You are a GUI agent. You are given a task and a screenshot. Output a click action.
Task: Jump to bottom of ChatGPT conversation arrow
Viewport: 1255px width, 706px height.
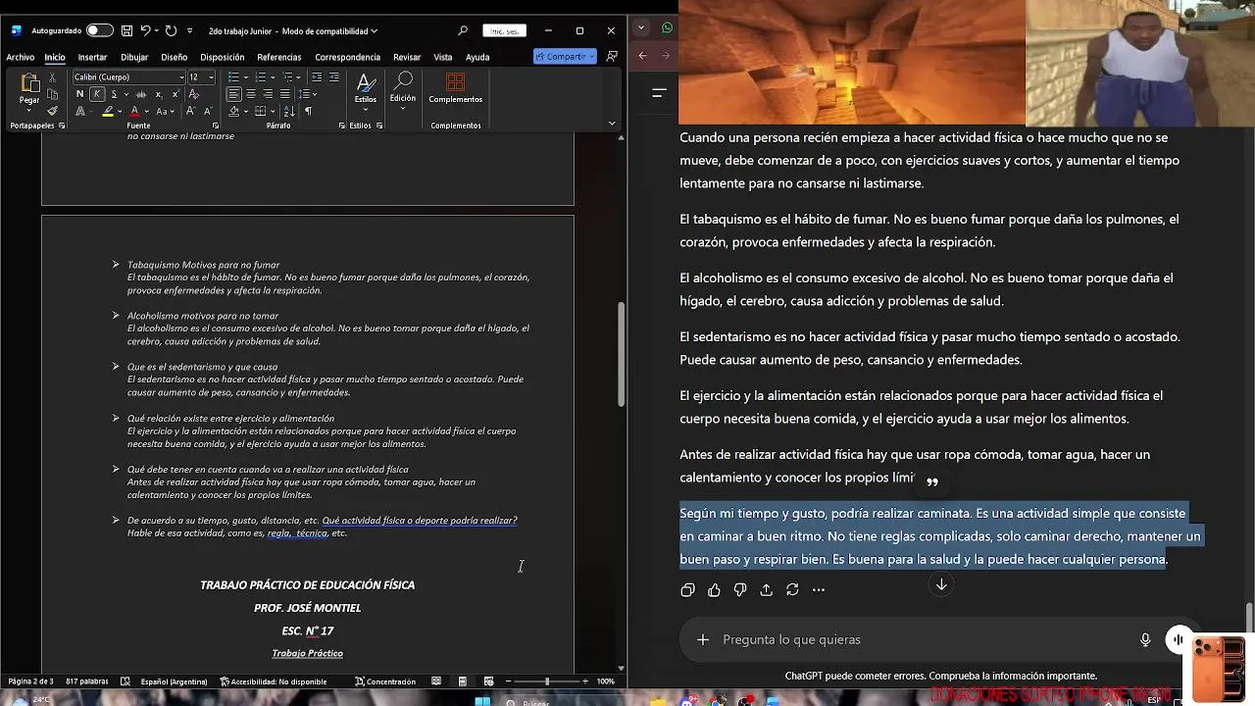(941, 584)
